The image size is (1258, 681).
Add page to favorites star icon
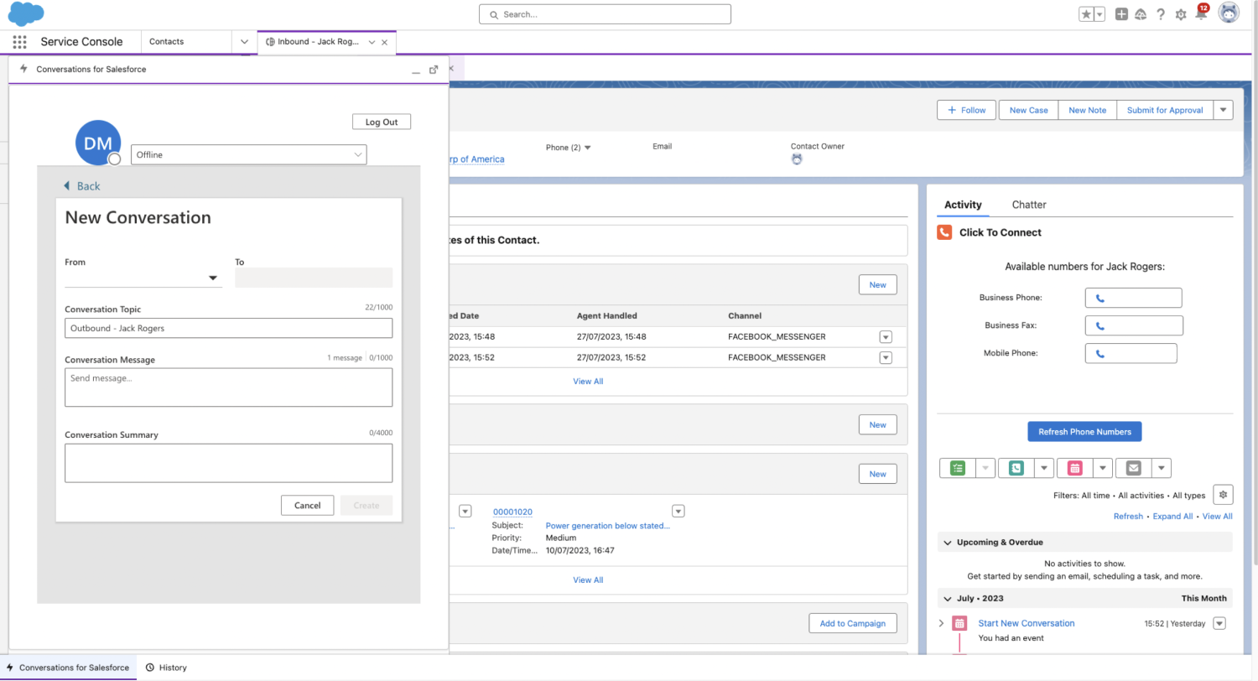point(1086,14)
